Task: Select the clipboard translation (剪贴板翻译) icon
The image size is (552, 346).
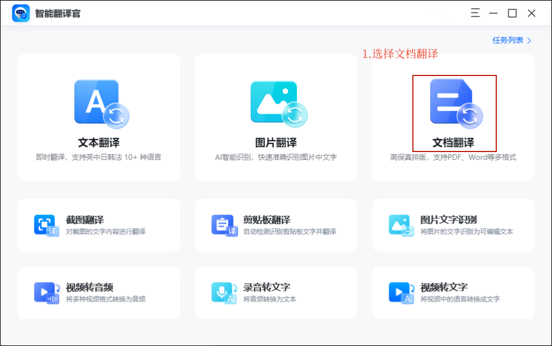Action: tap(224, 225)
